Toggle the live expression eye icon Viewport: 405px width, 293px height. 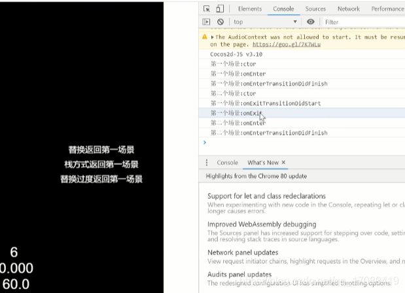pos(311,22)
